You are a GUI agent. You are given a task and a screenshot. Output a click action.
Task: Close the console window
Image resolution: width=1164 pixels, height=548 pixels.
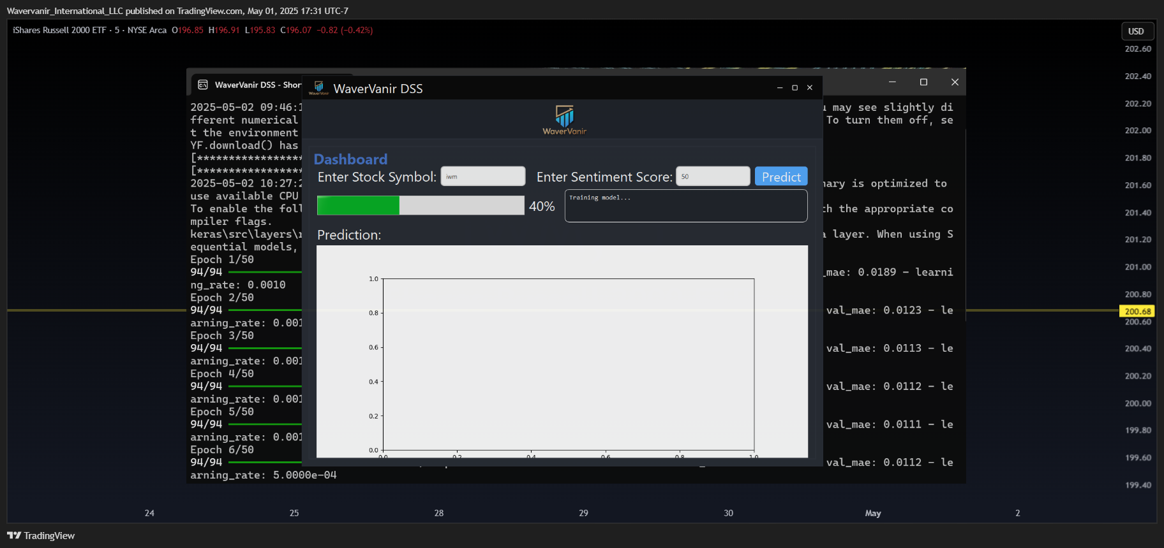955,82
